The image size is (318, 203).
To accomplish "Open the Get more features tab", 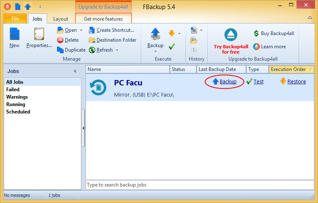I will click(x=103, y=19).
